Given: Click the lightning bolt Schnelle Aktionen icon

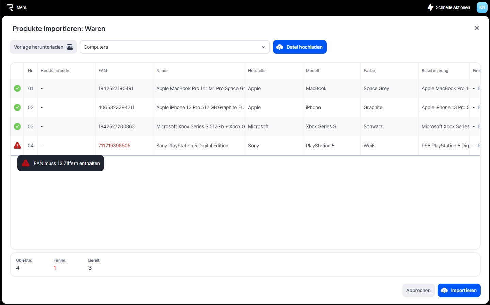Looking at the screenshot, I should click(x=430, y=7).
